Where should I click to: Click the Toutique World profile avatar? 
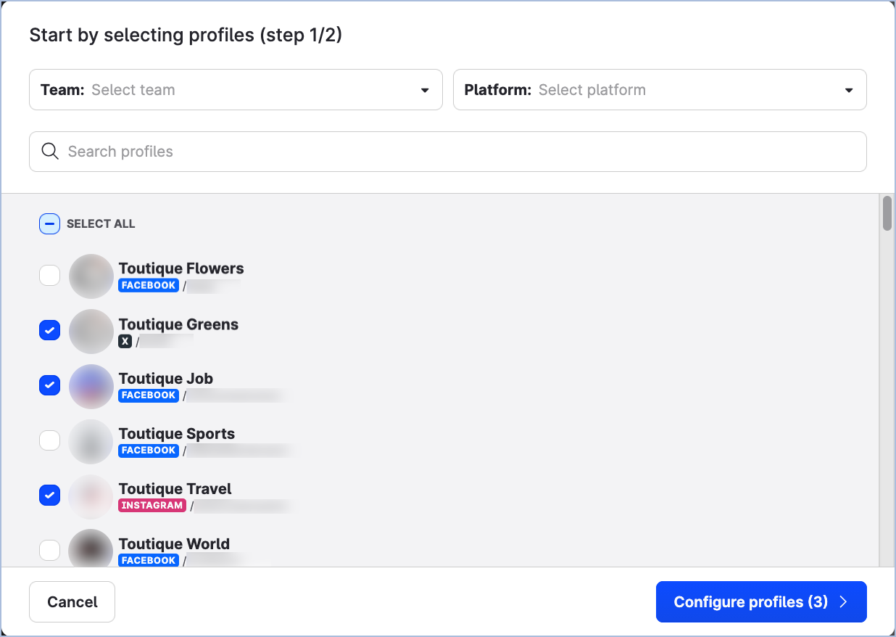[x=91, y=551]
